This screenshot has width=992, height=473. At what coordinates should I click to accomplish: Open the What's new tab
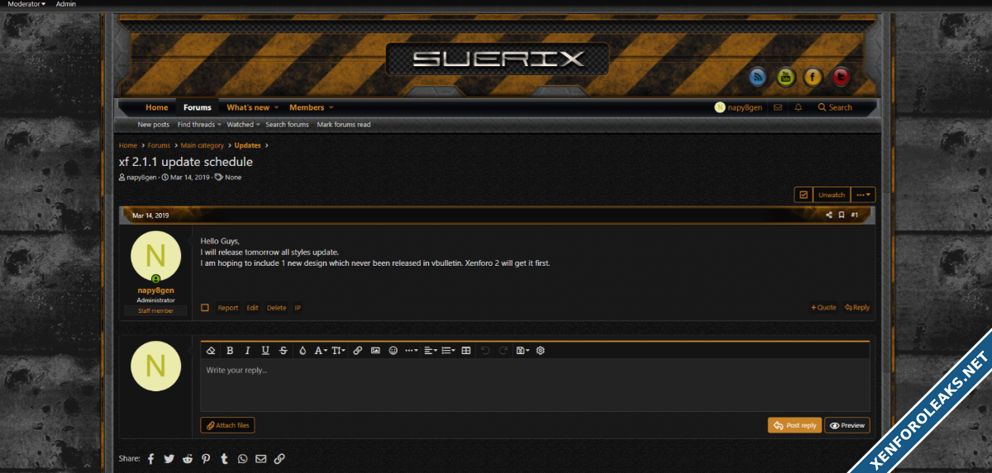[x=248, y=107]
